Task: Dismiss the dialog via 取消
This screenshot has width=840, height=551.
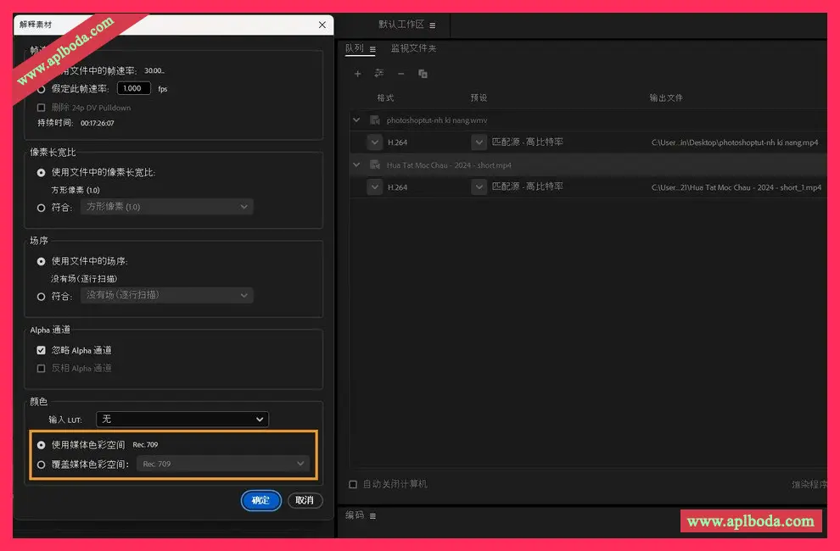Action: (x=305, y=500)
